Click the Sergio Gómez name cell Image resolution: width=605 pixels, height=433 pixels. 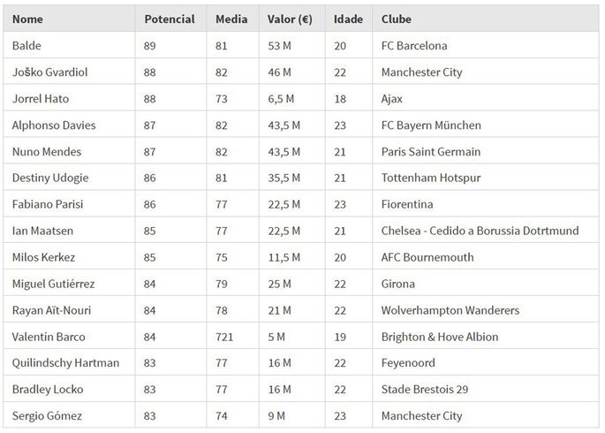click(48, 416)
